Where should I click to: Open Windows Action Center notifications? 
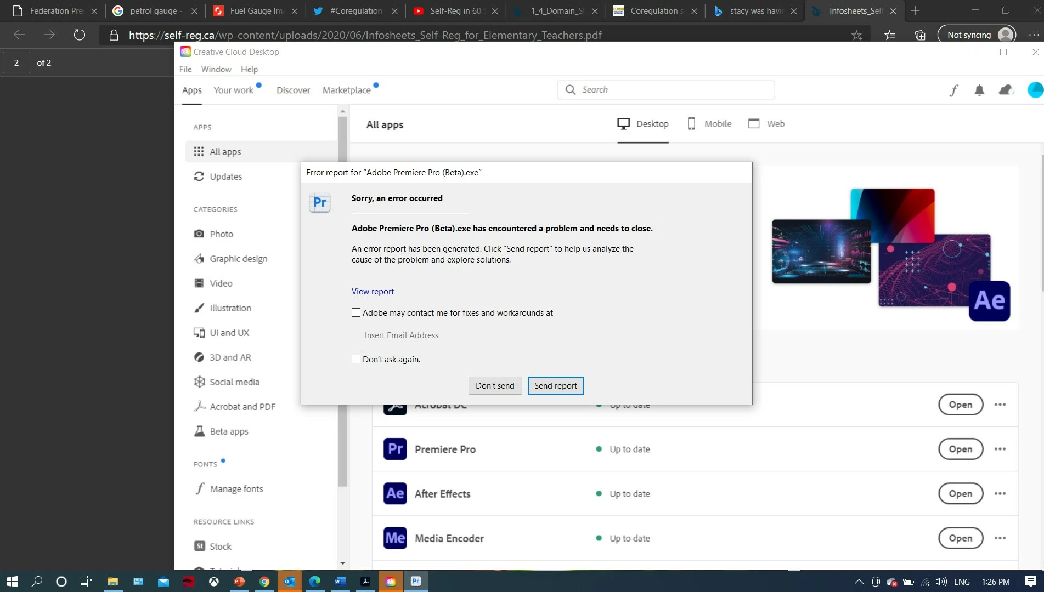pos(1030,582)
